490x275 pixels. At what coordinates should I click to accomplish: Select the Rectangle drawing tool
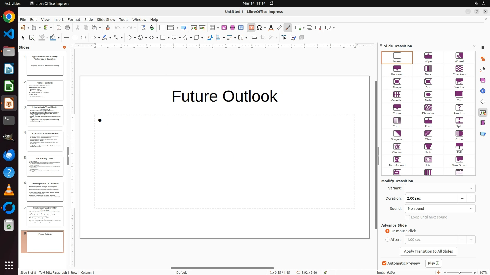tap(75, 38)
